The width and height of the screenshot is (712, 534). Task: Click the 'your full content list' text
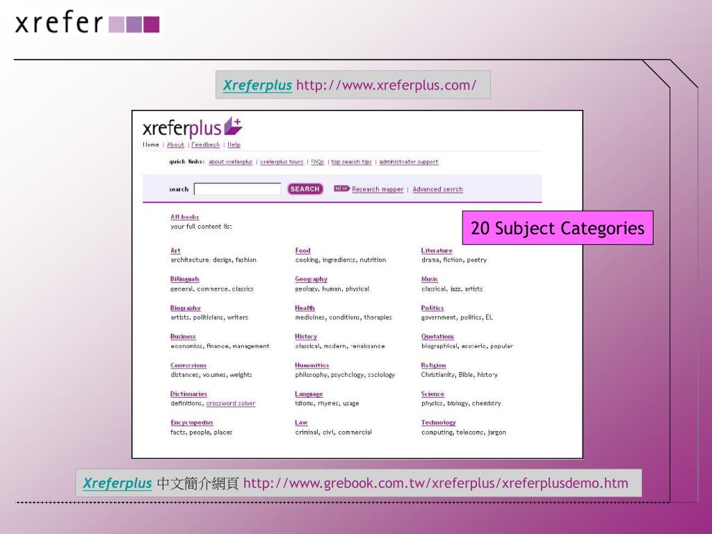[x=201, y=227]
